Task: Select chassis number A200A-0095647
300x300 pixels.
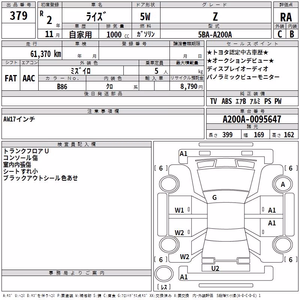Action: tap(252, 119)
